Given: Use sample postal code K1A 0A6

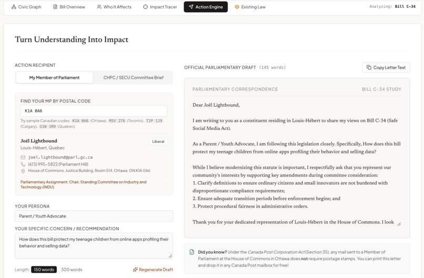Looking at the screenshot, I should click(80, 121).
